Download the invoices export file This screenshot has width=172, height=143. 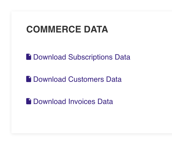[69, 101]
